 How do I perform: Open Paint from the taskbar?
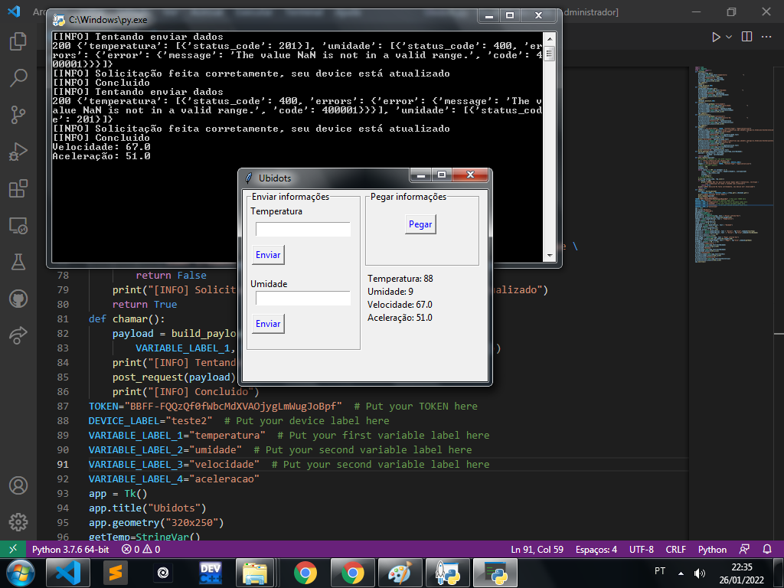click(400, 573)
